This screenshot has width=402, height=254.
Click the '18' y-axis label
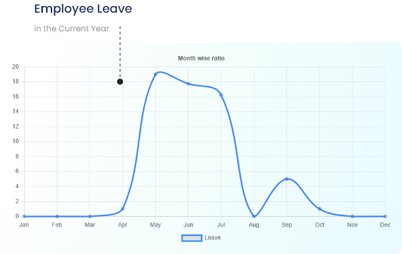(15, 81)
